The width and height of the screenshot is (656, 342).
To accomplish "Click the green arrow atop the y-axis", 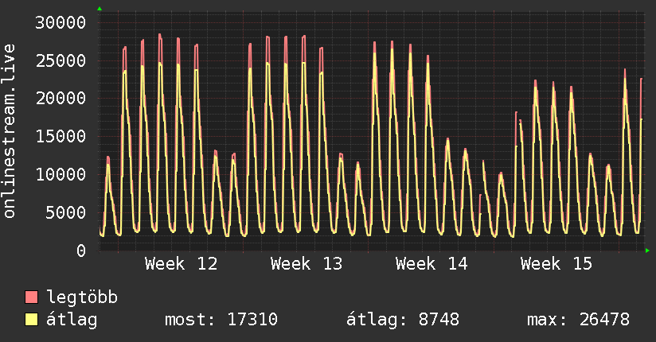I will point(100,9).
